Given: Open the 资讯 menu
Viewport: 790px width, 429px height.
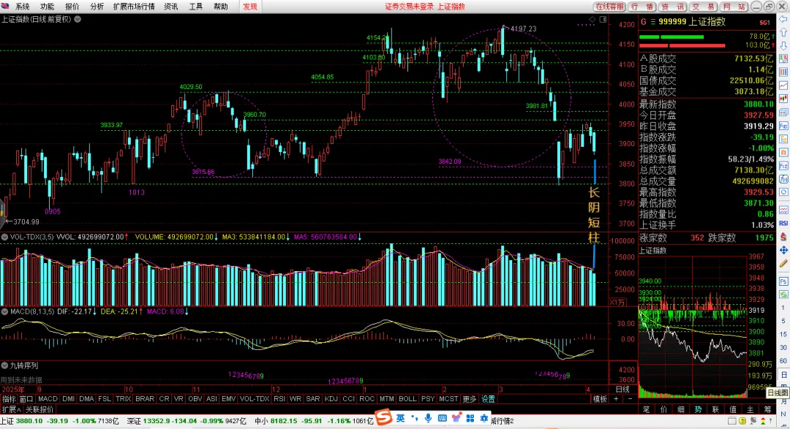Looking at the screenshot, I should click(x=170, y=7).
